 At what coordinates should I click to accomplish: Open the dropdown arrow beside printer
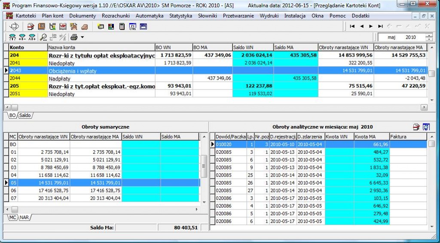tap(82, 37)
